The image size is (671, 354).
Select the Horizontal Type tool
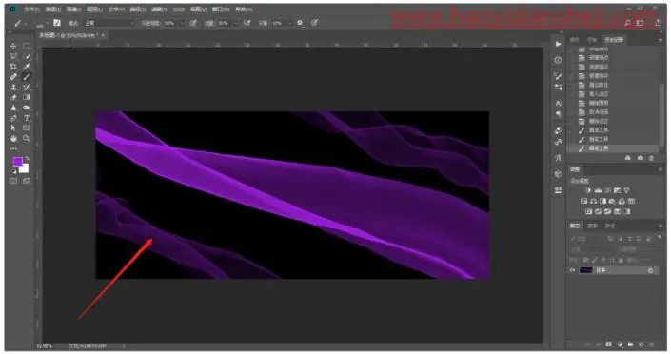pos(27,118)
